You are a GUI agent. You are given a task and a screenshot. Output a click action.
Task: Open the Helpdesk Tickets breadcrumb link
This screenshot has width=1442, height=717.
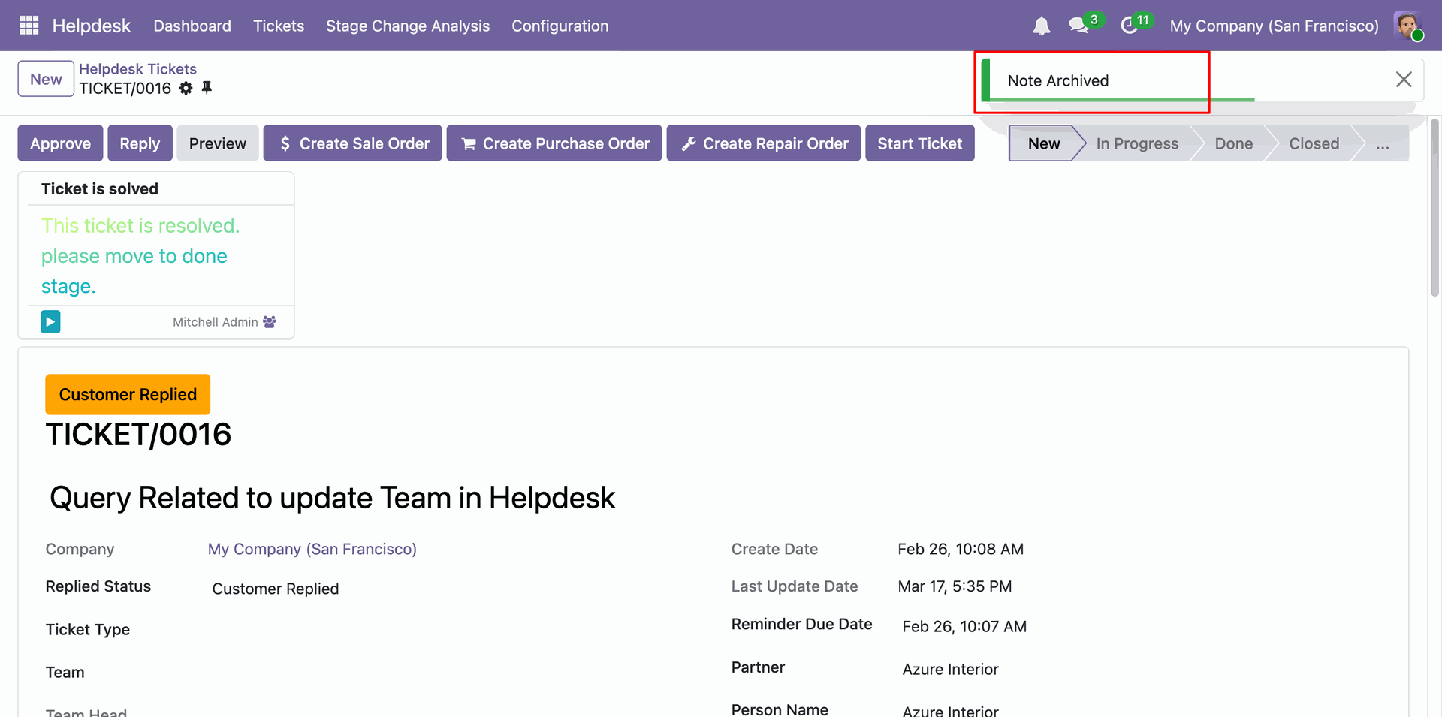[x=137, y=69]
